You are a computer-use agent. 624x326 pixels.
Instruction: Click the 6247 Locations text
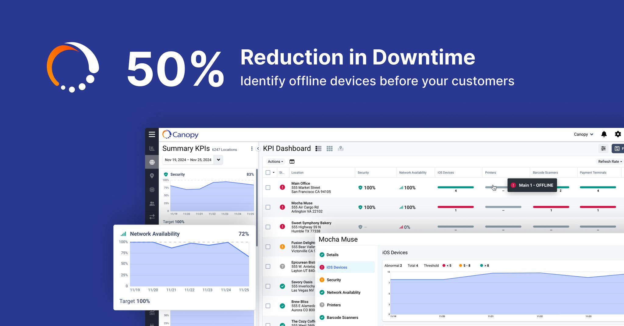224,150
